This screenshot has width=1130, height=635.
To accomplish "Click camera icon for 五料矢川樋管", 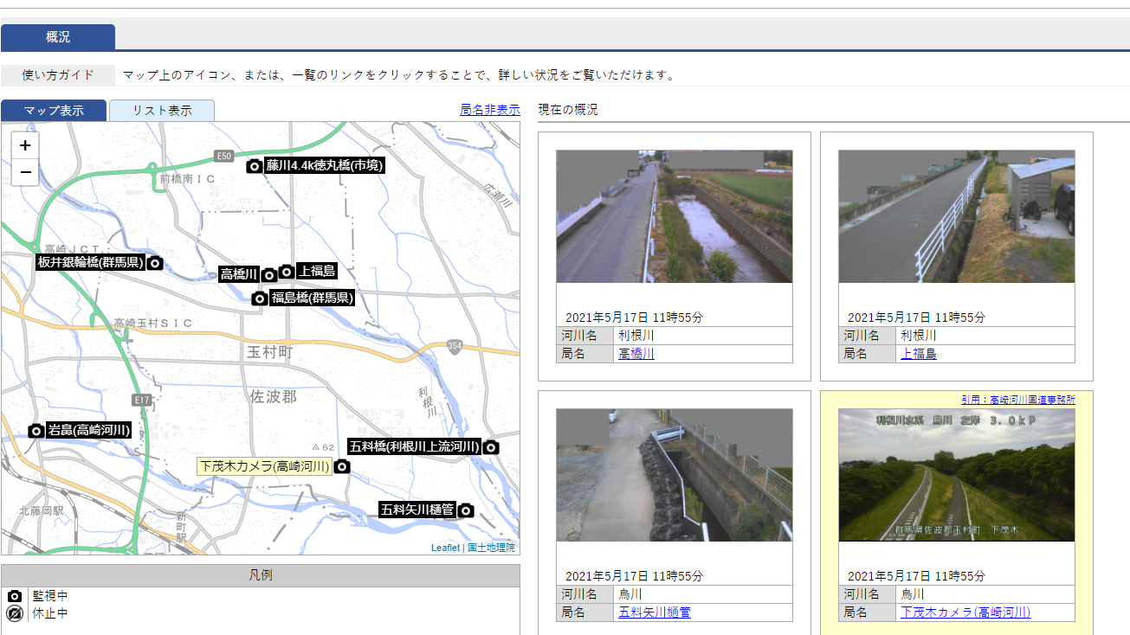I will point(466,510).
